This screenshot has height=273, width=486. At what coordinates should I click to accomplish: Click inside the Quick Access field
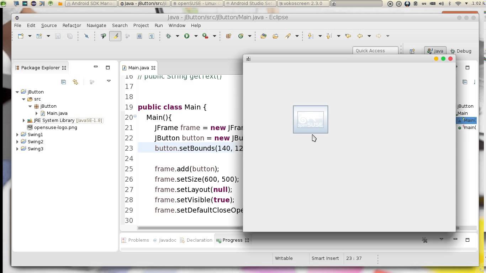coord(375,50)
